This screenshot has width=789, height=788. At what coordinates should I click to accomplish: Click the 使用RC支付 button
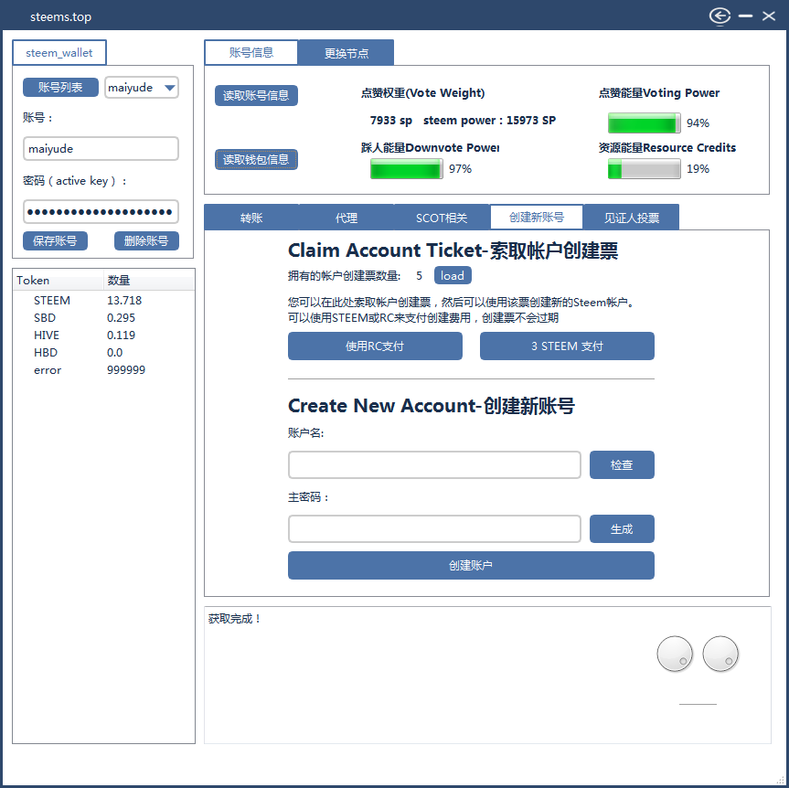coord(375,346)
